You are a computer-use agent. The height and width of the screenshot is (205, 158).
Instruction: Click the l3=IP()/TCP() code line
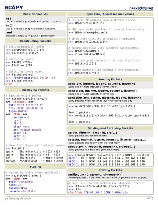click(x=19, y=62)
